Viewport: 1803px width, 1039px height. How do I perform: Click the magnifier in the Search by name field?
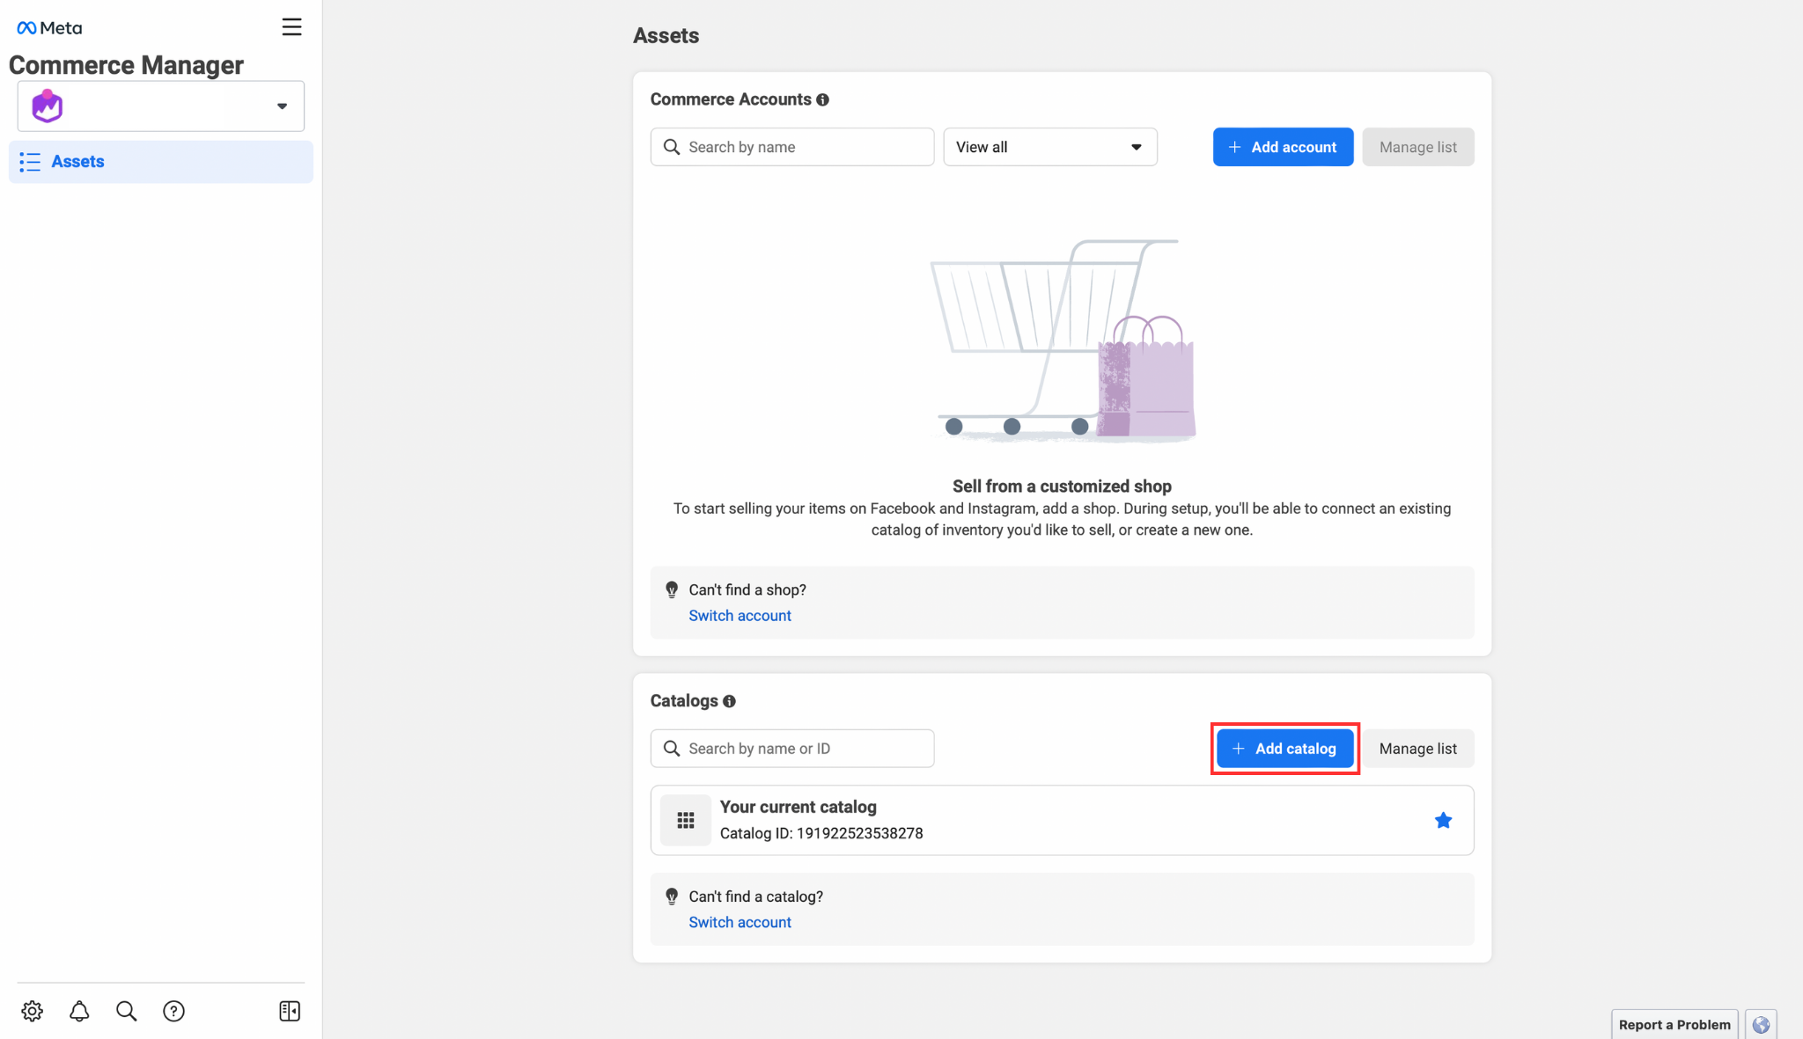672,147
